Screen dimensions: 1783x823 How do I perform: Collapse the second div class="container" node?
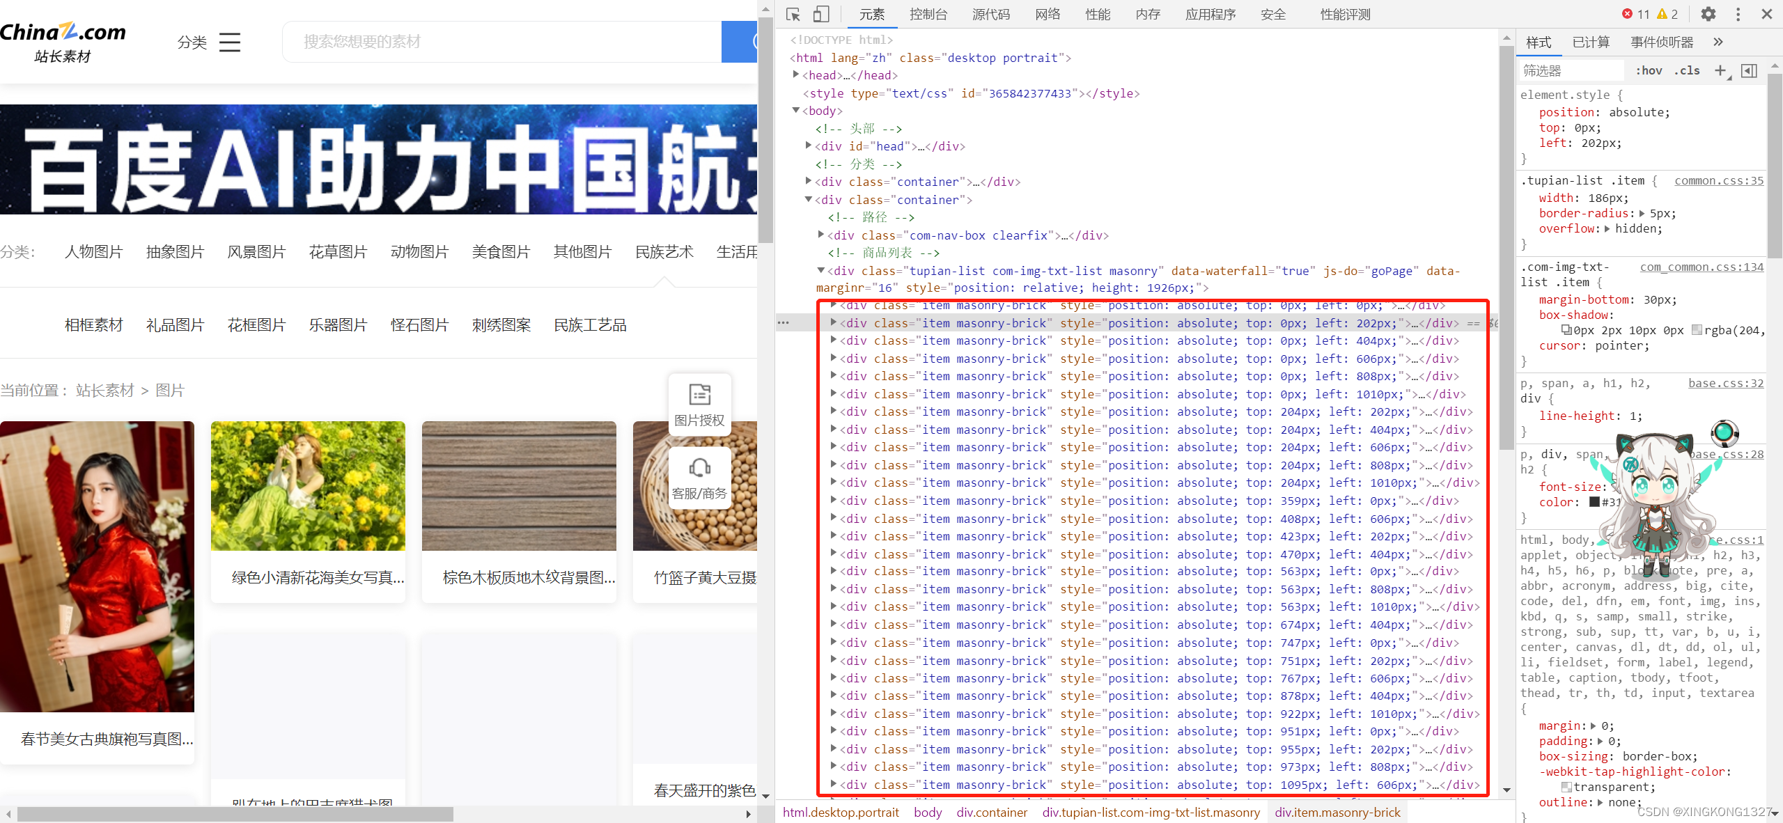(x=809, y=199)
